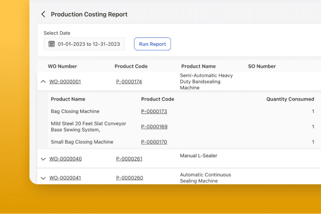Click the Quantity Consumed column header

[290, 99]
